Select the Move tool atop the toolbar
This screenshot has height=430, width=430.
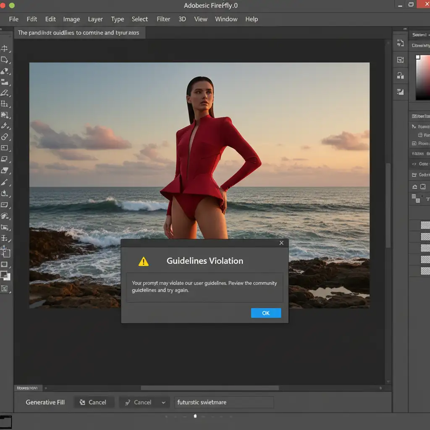click(x=5, y=48)
